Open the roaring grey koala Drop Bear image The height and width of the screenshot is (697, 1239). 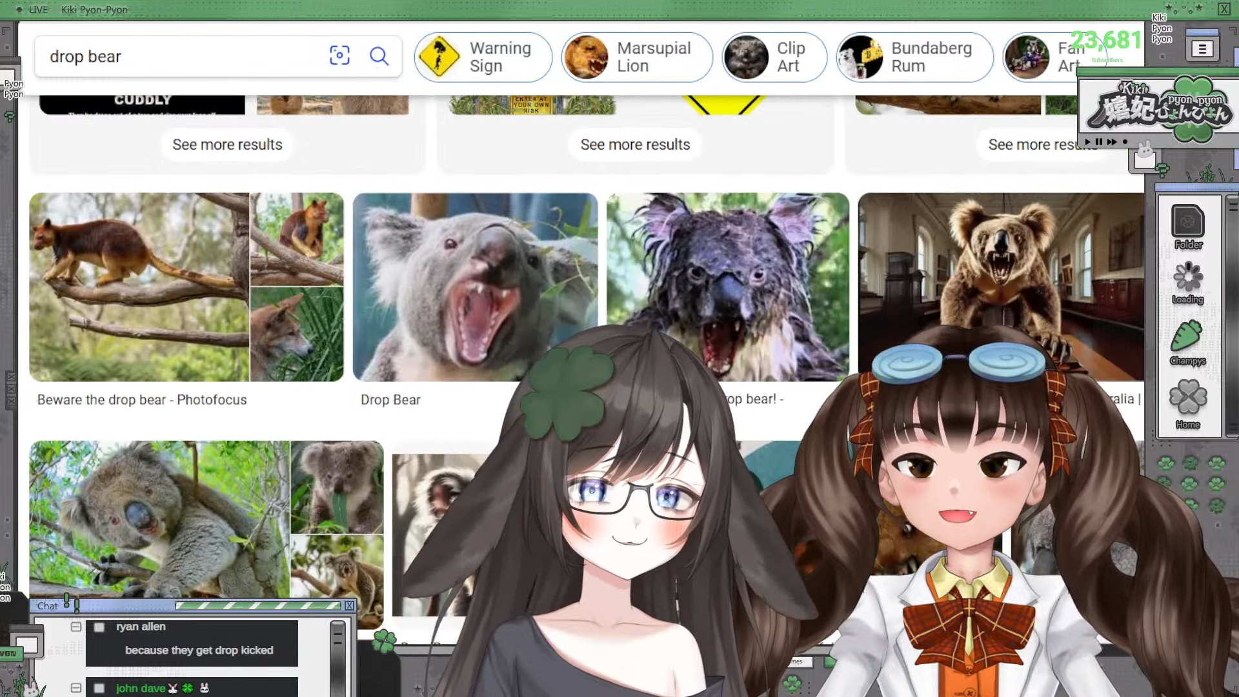(476, 287)
